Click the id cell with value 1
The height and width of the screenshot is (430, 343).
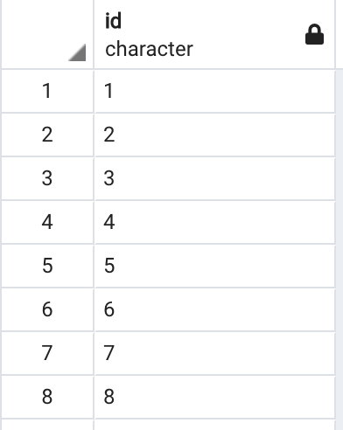214,91
